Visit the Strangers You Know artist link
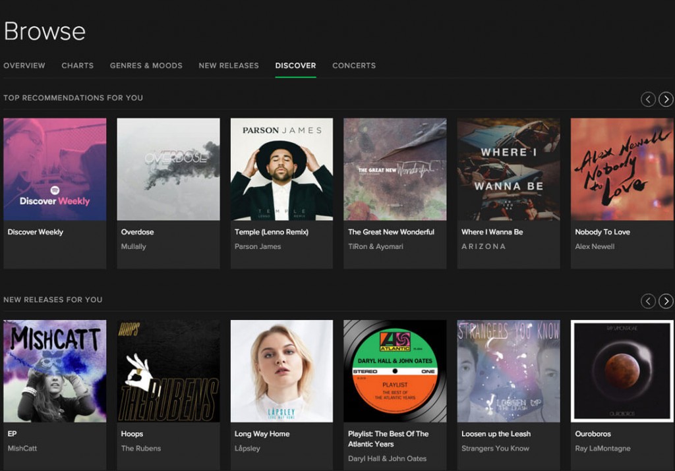Screen dimensions: 675x471 pos(496,448)
